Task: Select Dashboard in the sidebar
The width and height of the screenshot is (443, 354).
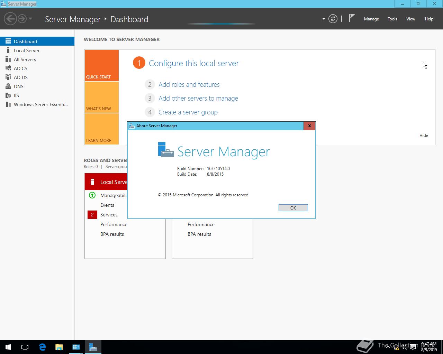Action: click(x=37, y=41)
